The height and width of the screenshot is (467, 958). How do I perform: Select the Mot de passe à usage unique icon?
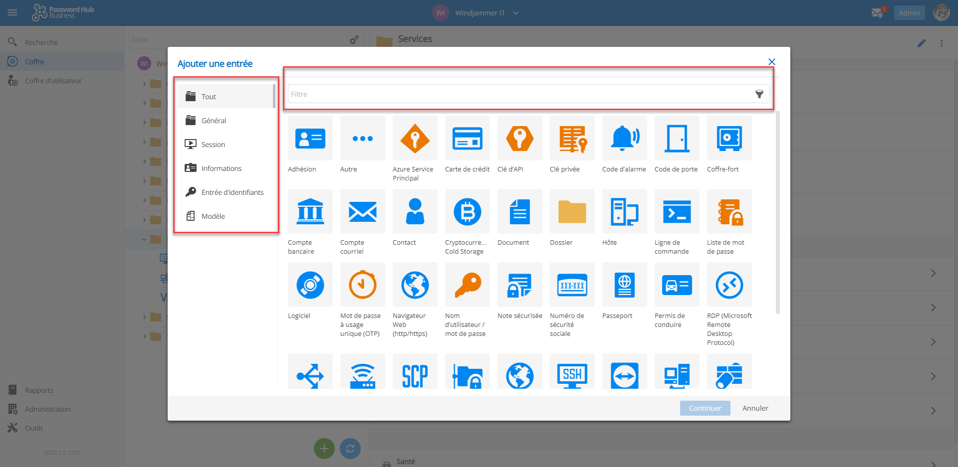tap(362, 285)
